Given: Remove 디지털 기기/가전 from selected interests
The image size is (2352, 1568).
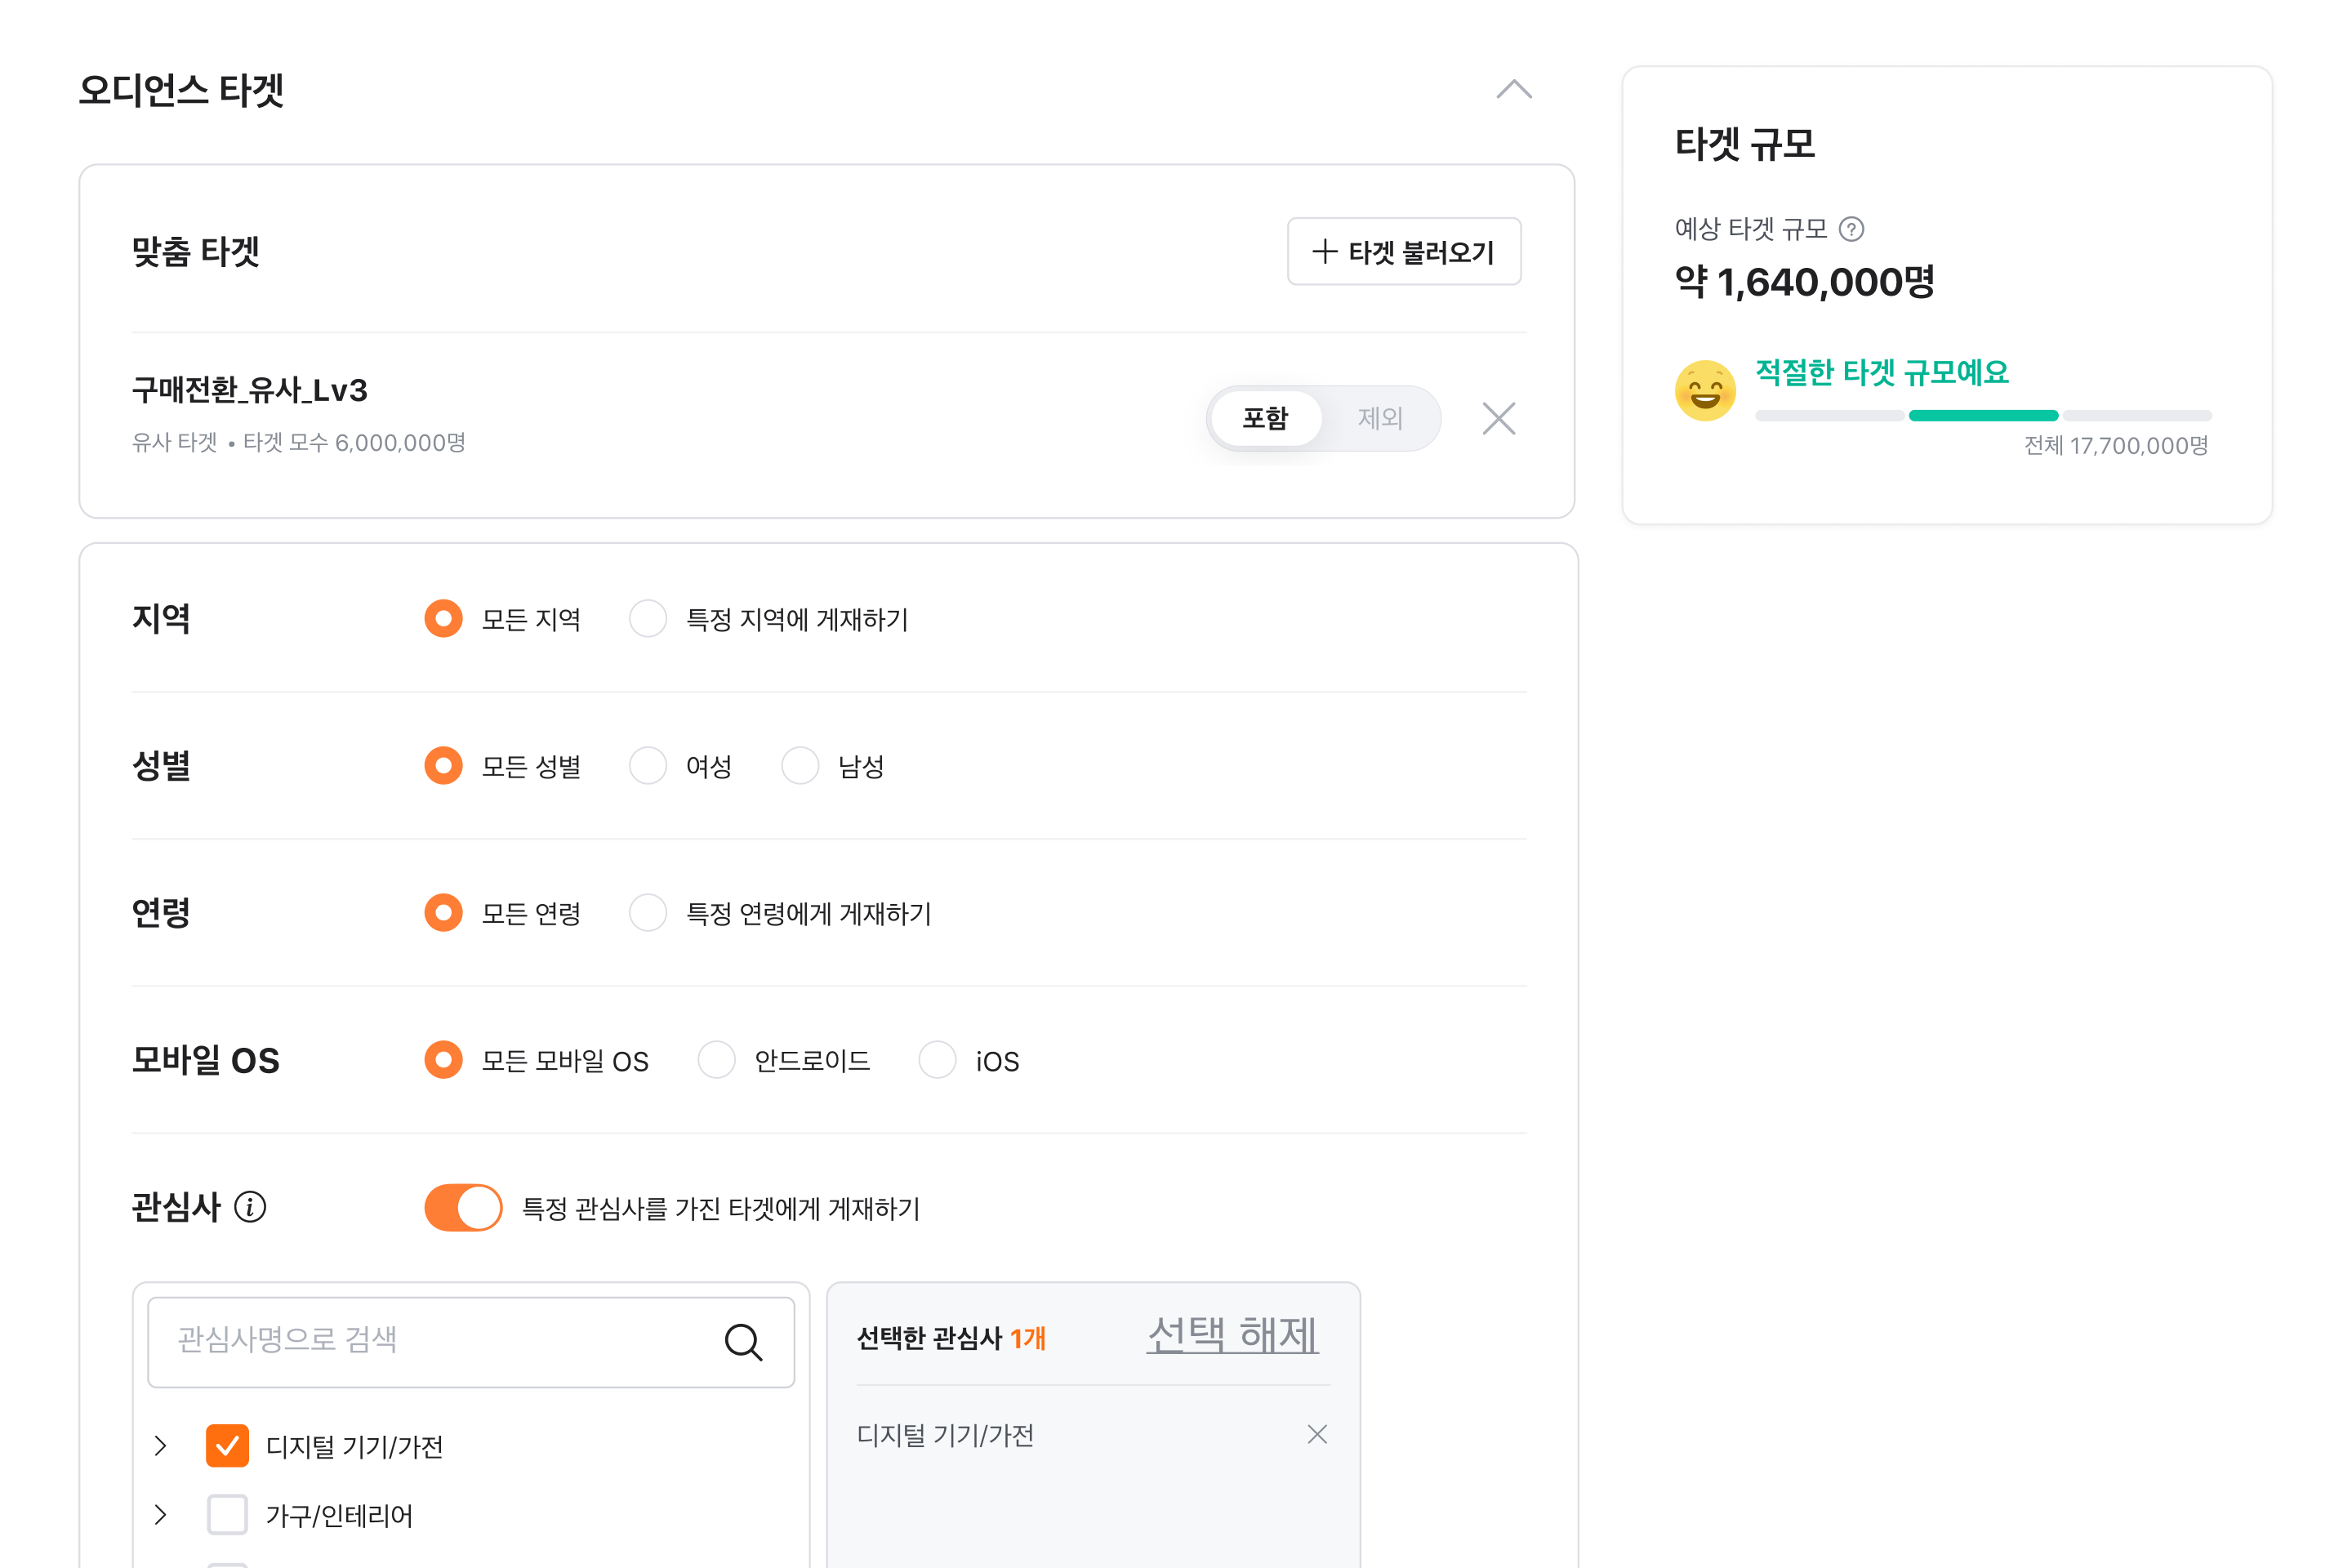Looking at the screenshot, I should tap(1317, 1434).
